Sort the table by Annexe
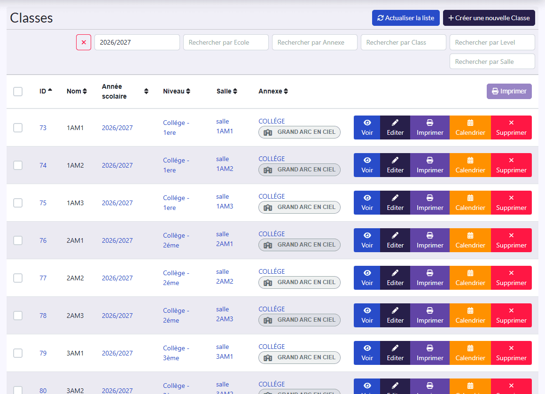The image size is (545, 394). pyautogui.click(x=273, y=91)
